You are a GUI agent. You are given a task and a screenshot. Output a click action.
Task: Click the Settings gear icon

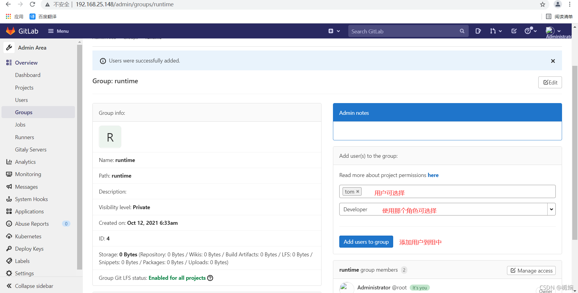(x=9, y=273)
